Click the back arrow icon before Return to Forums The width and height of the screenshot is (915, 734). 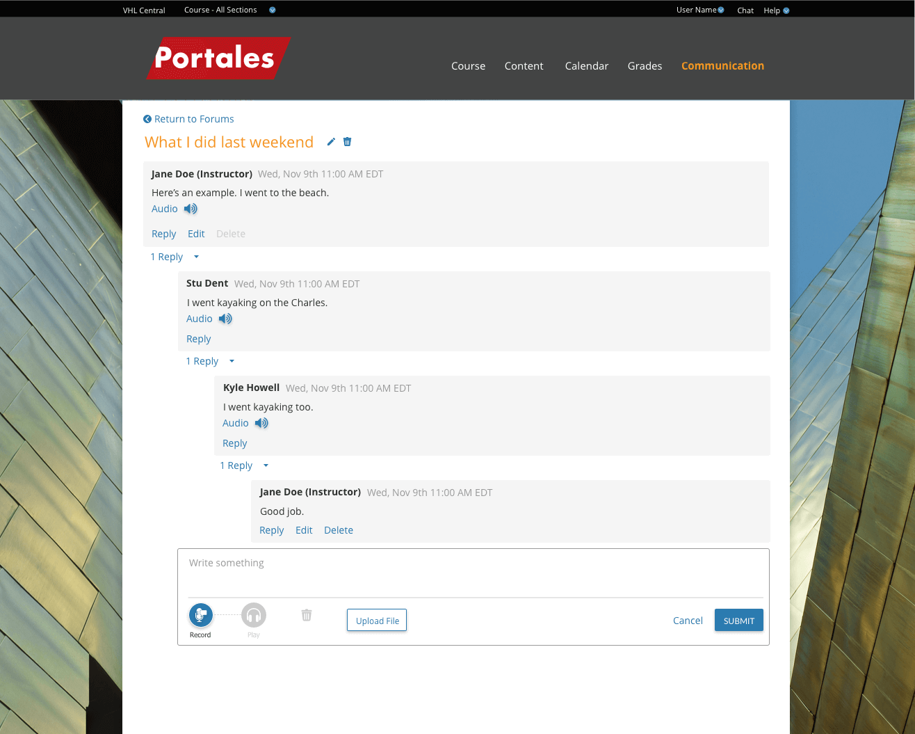[147, 119]
